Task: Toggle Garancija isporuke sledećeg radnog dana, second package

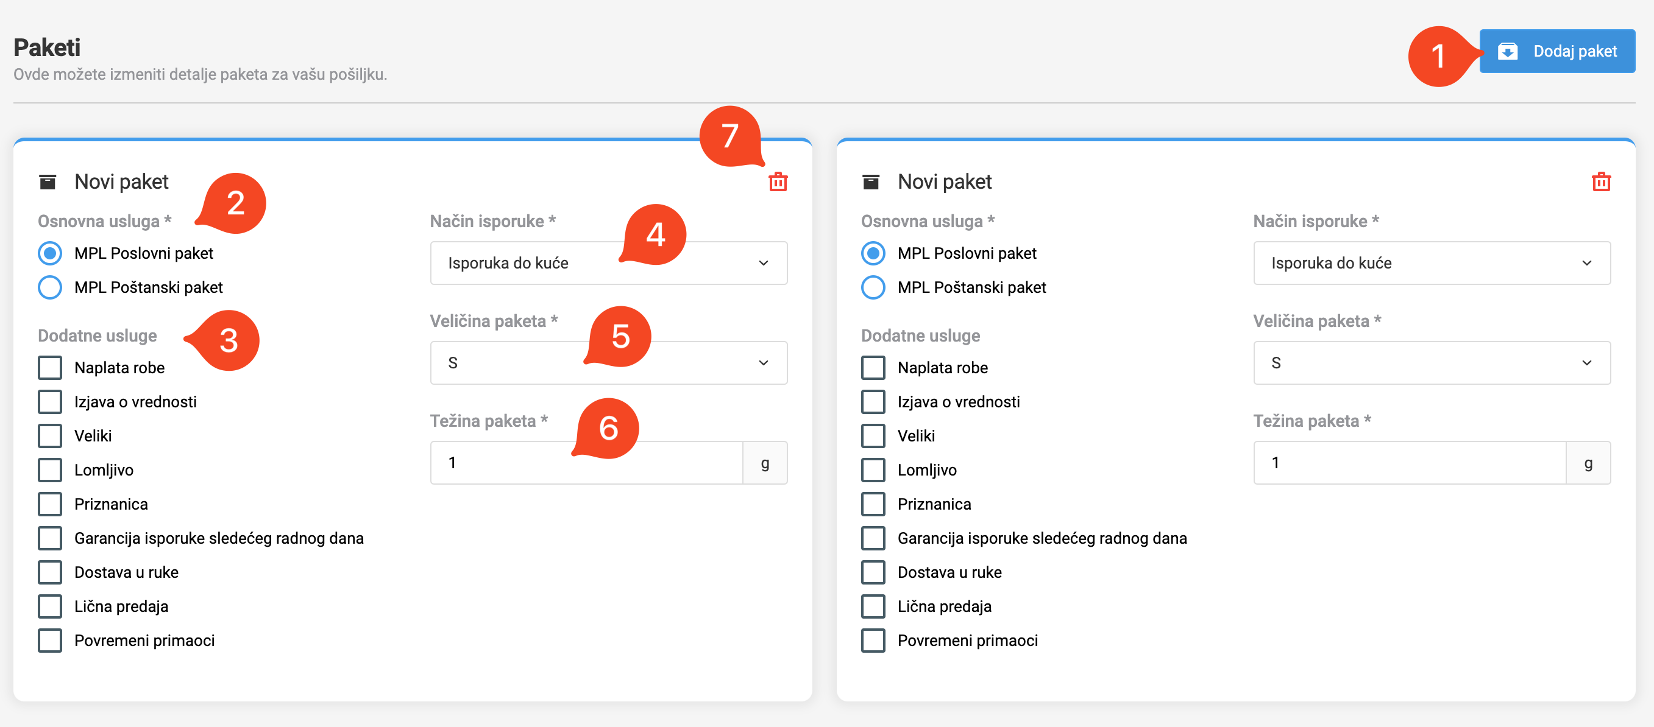Action: (873, 538)
